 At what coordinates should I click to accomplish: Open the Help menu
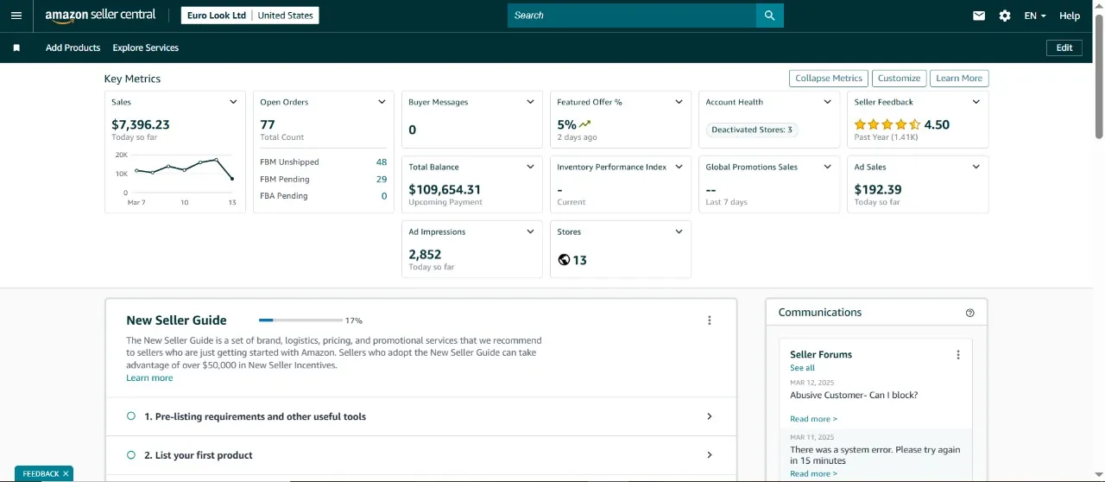1070,16
